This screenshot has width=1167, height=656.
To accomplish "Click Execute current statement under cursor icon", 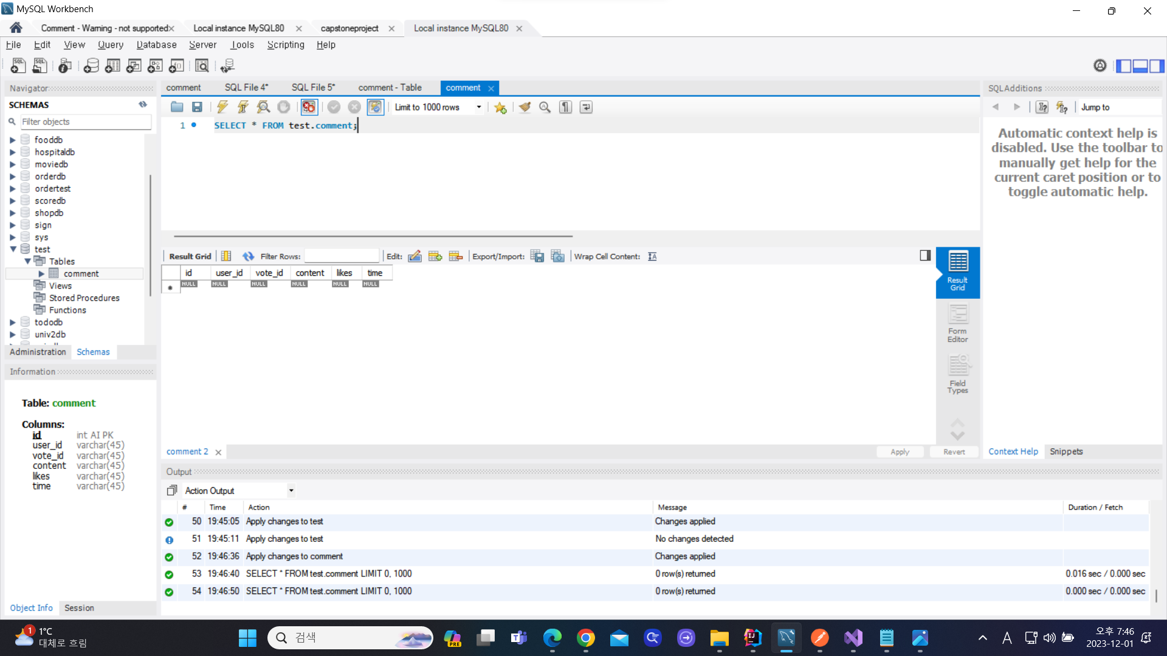I will [243, 107].
